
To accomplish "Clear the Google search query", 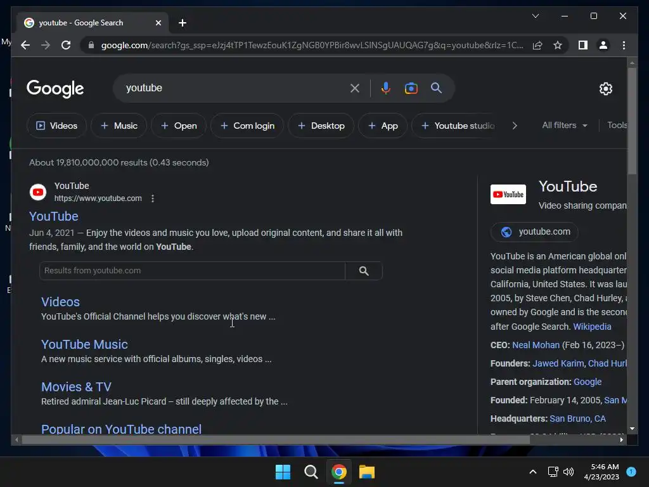I will (x=355, y=88).
